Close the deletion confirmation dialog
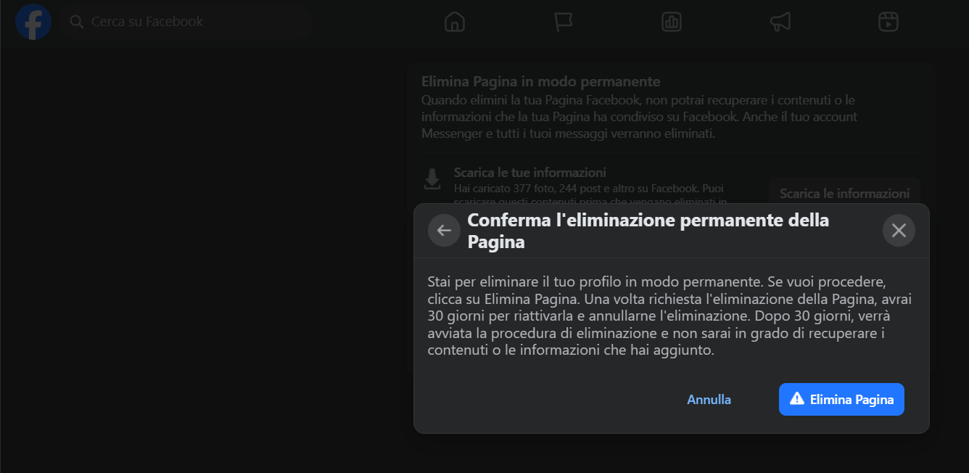Viewport: 969px width, 473px height. tap(899, 231)
